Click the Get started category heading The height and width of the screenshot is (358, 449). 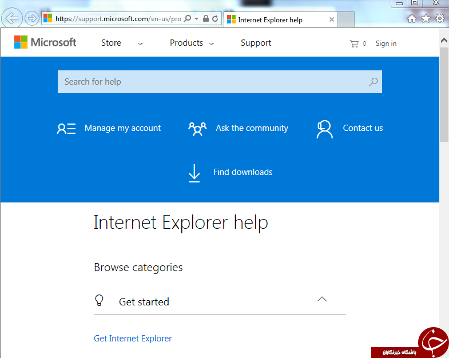tap(144, 302)
